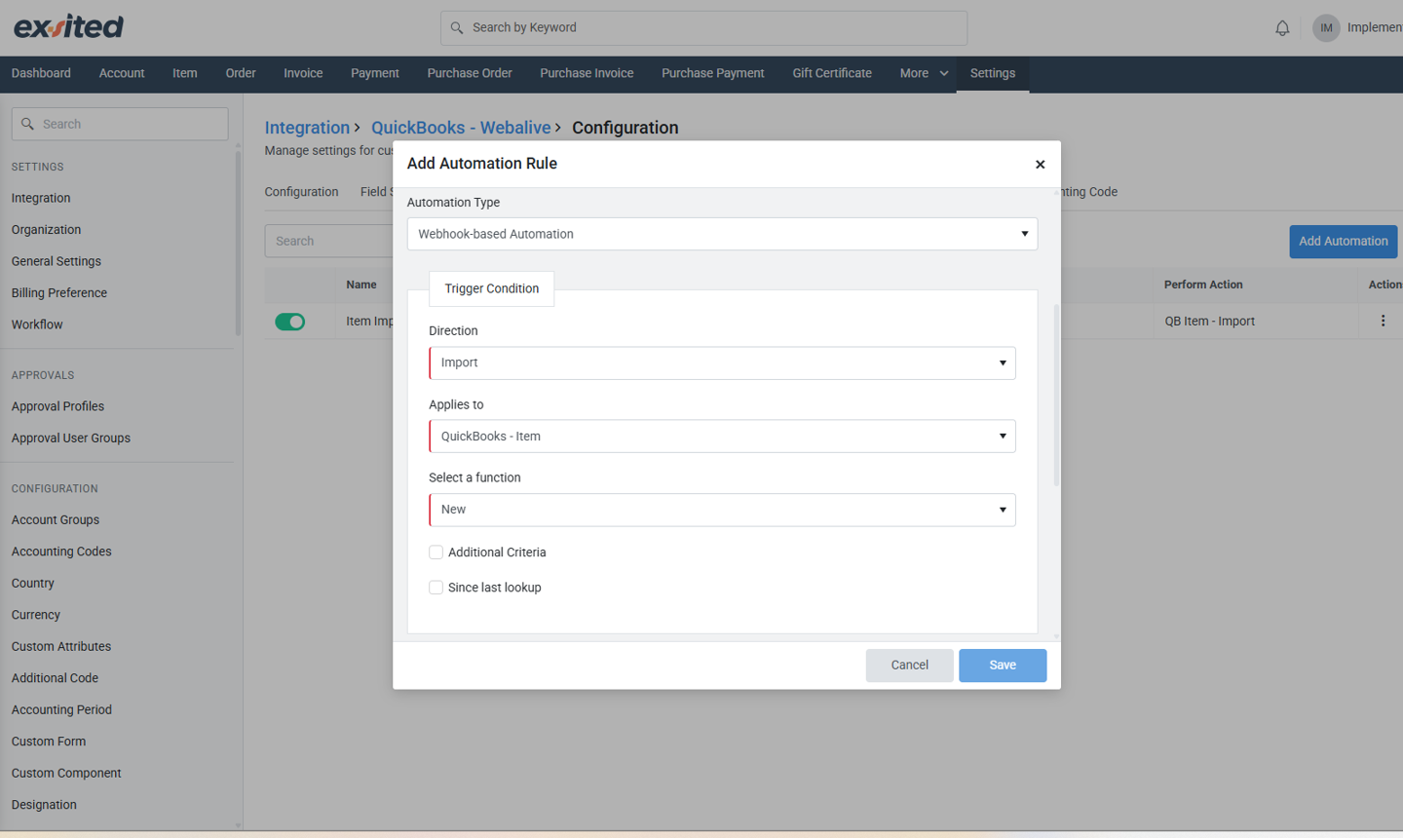The image size is (1403, 838).
Task: Open General Settings in sidebar
Action: [57, 261]
